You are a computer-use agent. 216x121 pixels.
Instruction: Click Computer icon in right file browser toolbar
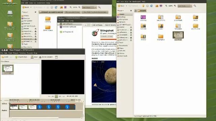[161, 6]
